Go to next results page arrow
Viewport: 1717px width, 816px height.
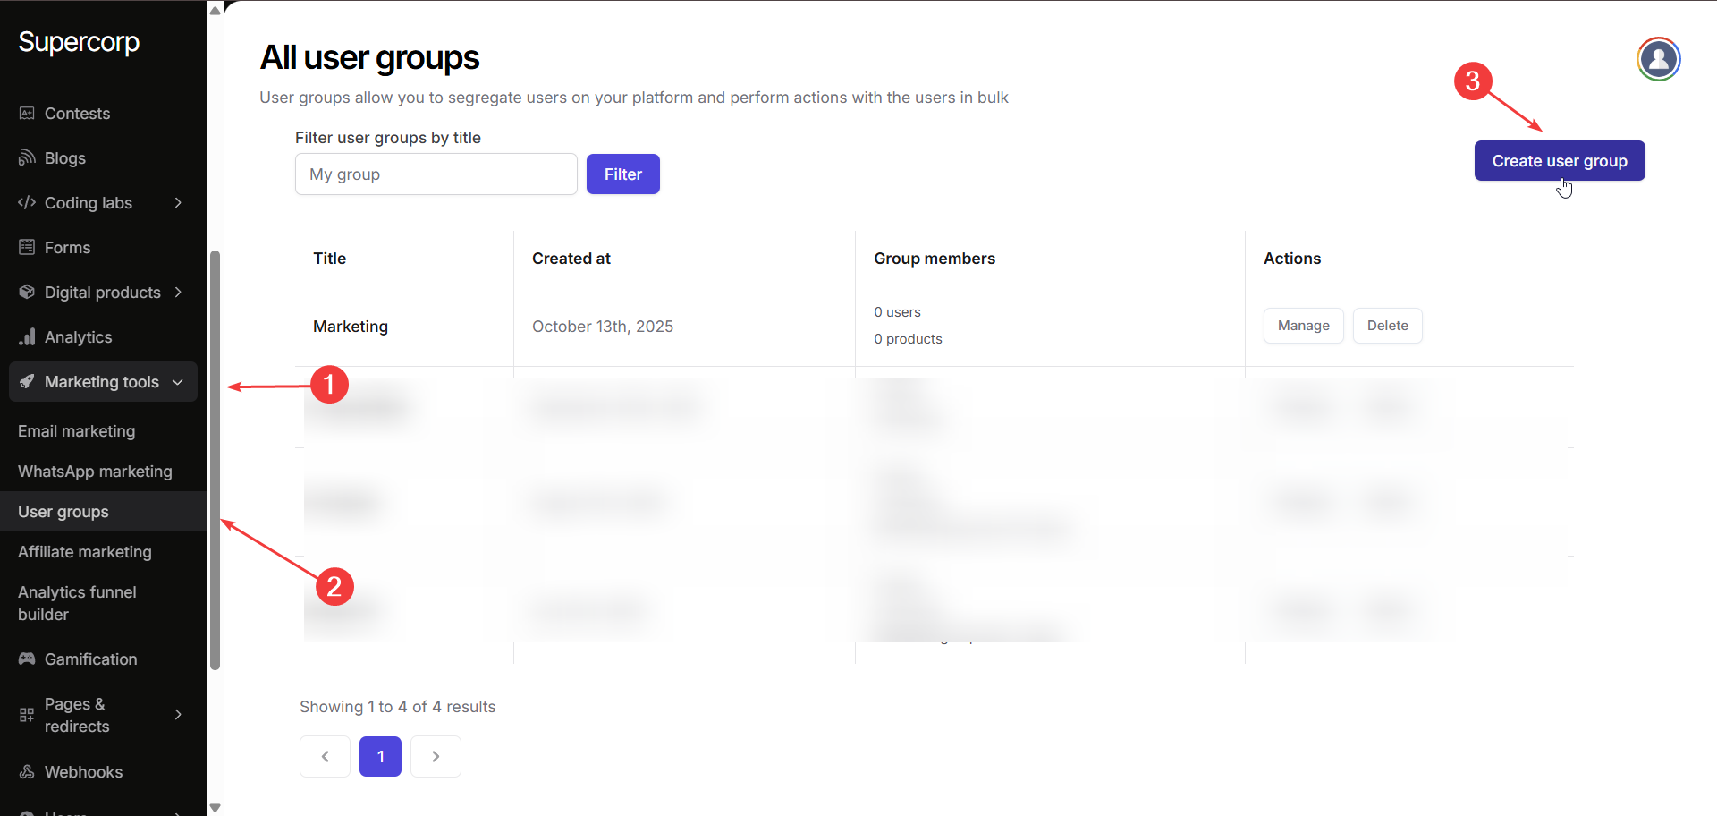point(436,757)
